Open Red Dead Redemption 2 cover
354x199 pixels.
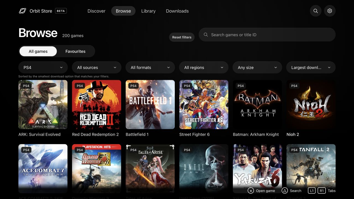point(97,104)
